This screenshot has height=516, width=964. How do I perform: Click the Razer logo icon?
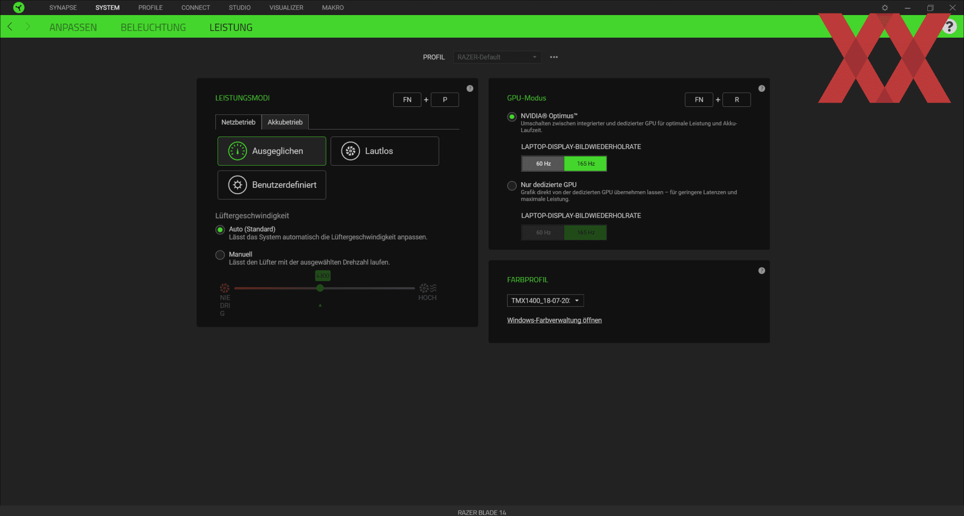pyautogui.click(x=19, y=8)
